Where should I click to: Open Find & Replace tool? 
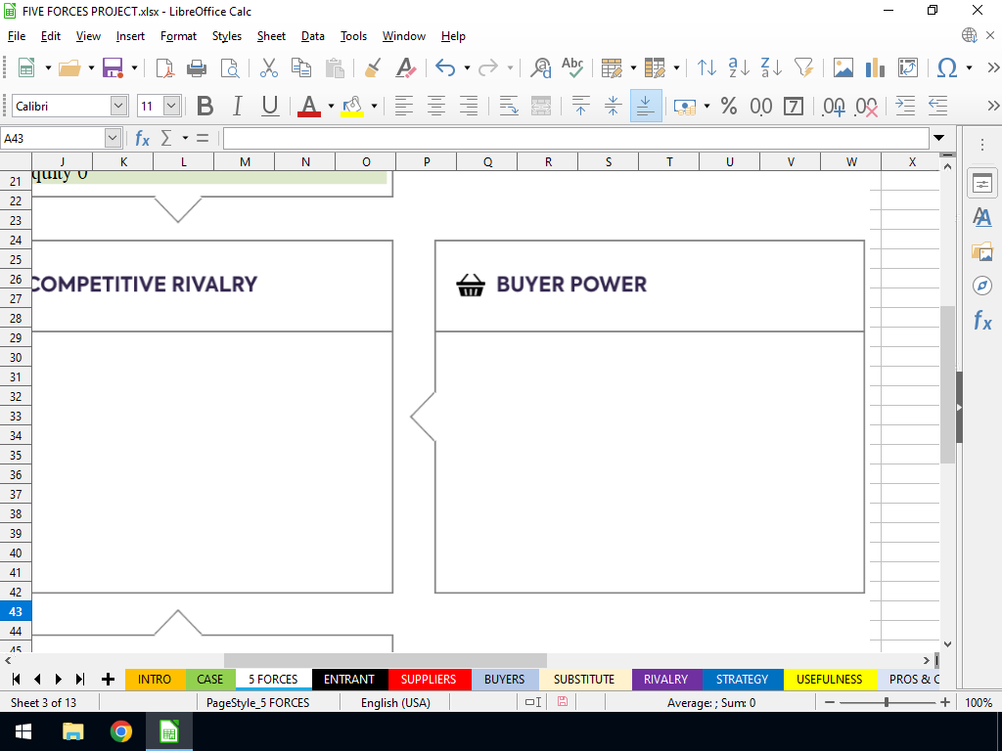coord(540,68)
